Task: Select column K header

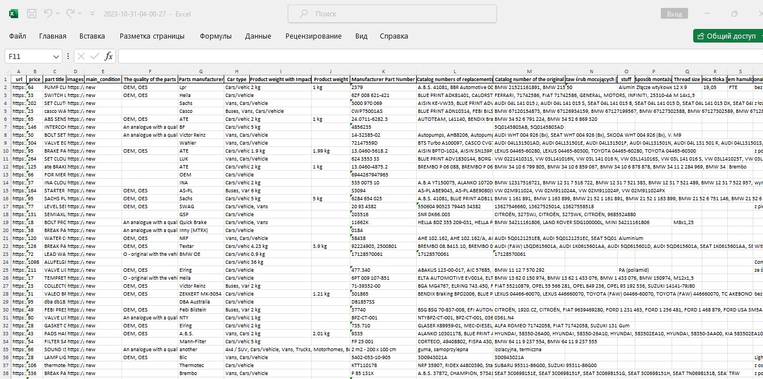Action: pyautogui.click(x=383, y=71)
